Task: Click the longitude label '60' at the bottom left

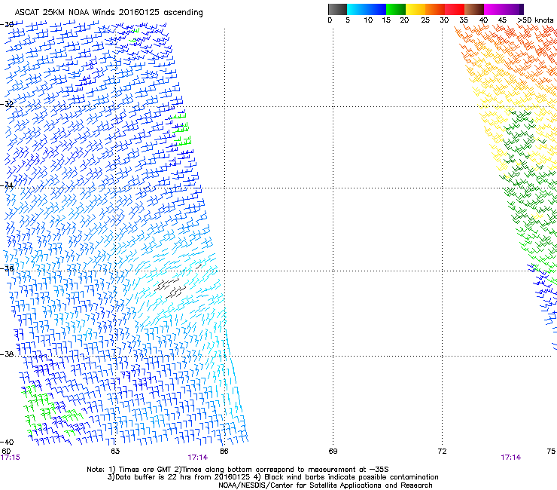Action: [x=6, y=452]
